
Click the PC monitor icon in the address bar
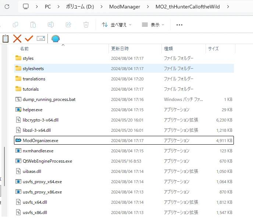(x=26, y=7)
